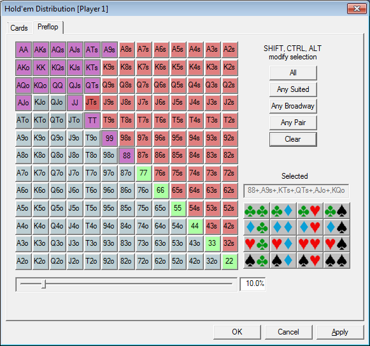Switch to the Cards tab

tap(19, 28)
